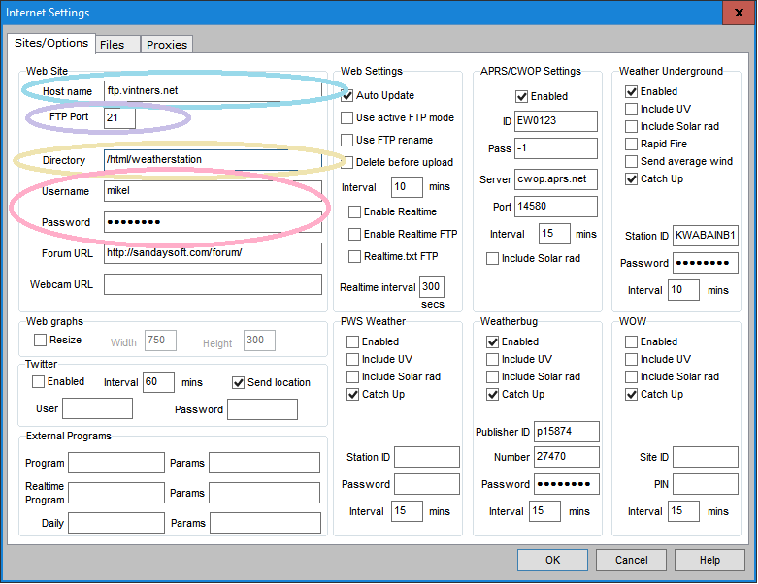
Task: Check the Web graphs Resize box
Action: [41, 341]
